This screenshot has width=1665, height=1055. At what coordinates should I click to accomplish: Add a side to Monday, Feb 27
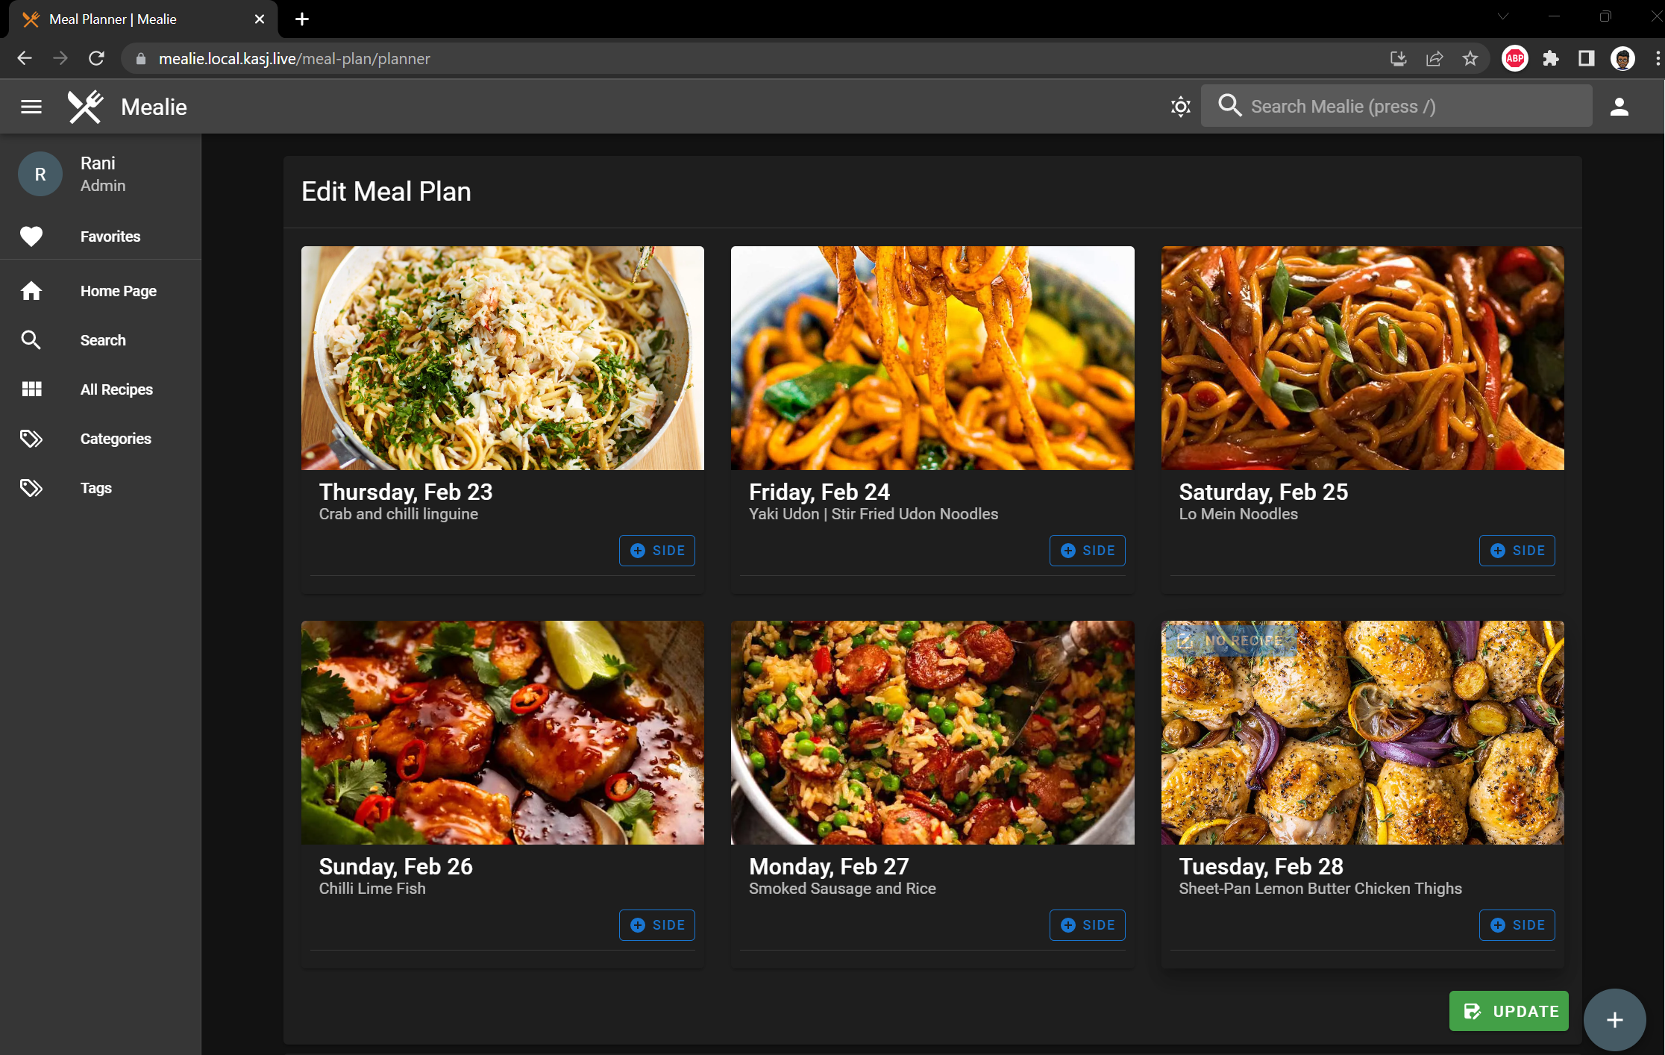(1087, 925)
